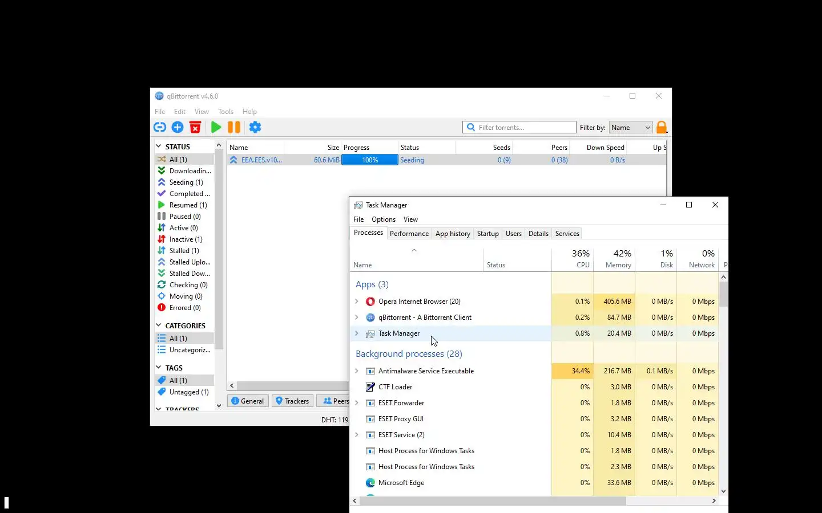Click the Opera Internet Browser icon in Task Manager

(370, 302)
